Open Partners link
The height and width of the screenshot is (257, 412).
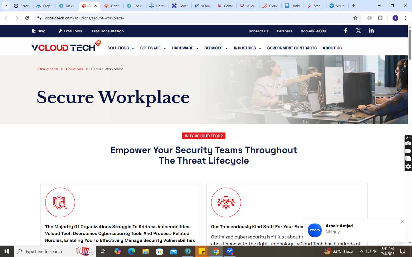point(284,31)
